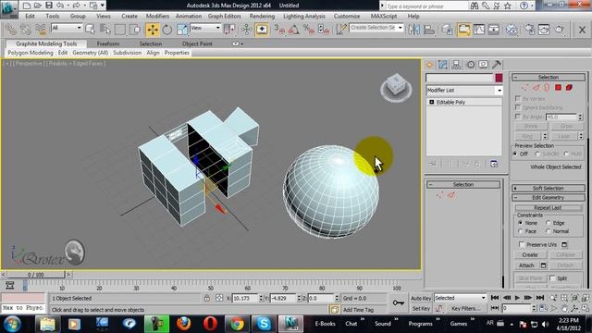Enable the Preserve UVs checkbox

click(522, 244)
